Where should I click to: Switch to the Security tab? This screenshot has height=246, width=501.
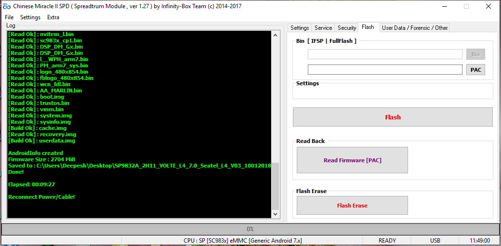347,28
